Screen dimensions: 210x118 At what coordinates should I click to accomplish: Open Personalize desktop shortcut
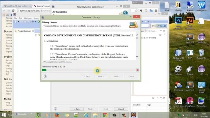[x=201, y=102]
